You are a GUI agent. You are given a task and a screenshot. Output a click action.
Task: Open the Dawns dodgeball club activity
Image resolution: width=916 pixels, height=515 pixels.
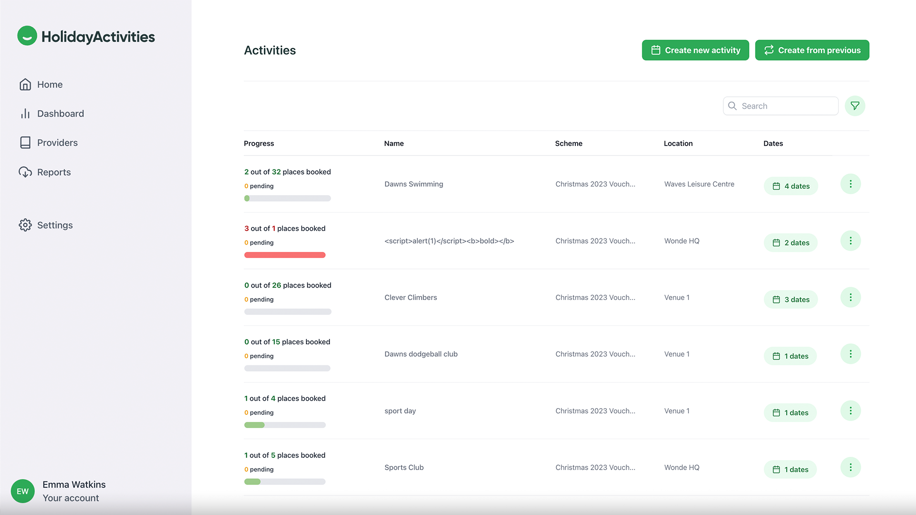point(421,354)
